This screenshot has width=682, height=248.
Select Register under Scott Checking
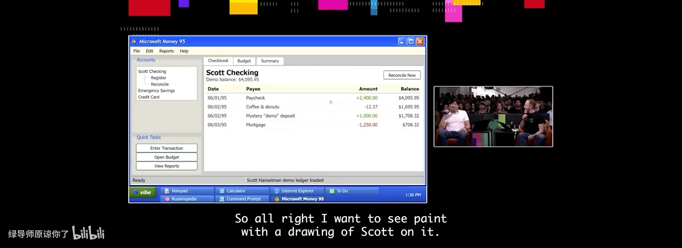coord(158,78)
